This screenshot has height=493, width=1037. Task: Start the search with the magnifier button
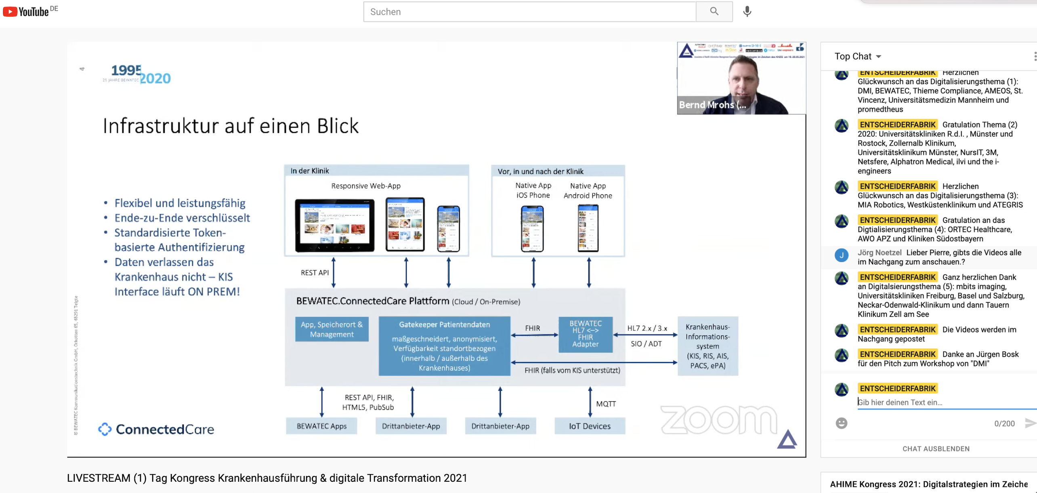pyautogui.click(x=714, y=12)
